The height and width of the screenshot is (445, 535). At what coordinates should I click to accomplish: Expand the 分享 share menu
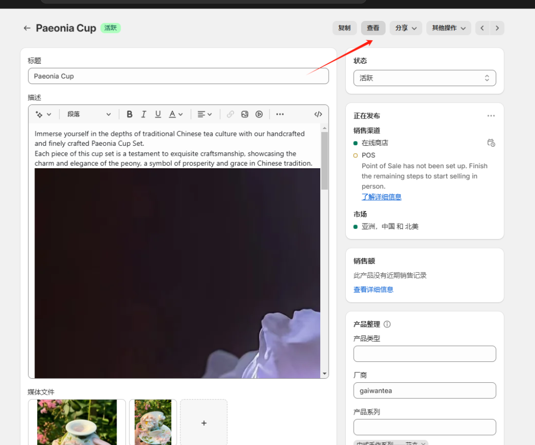pyautogui.click(x=405, y=28)
